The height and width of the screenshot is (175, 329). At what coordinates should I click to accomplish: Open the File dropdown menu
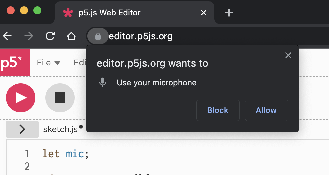click(48, 63)
